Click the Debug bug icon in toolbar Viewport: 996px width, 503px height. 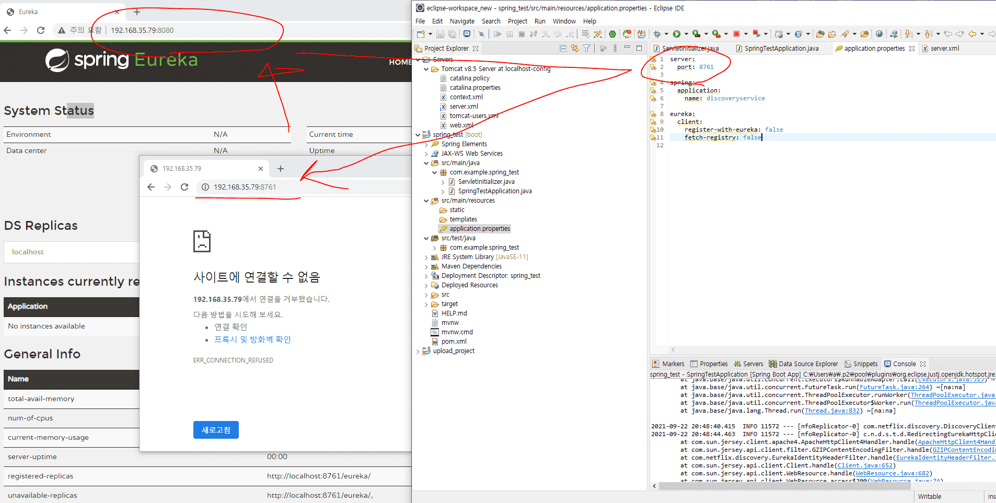tap(657, 34)
